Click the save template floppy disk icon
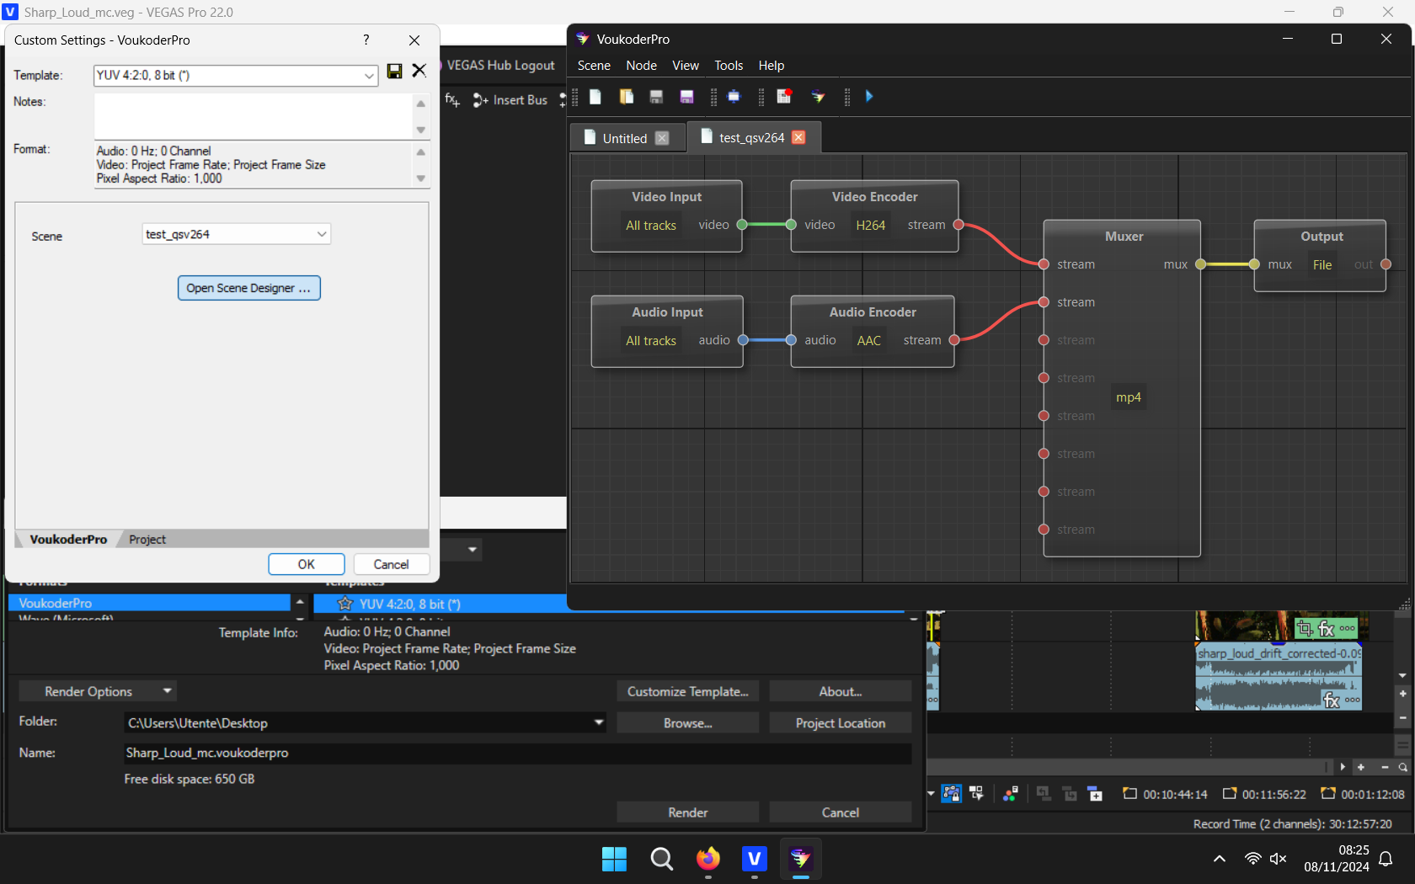1415x884 pixels. (394, 72)
